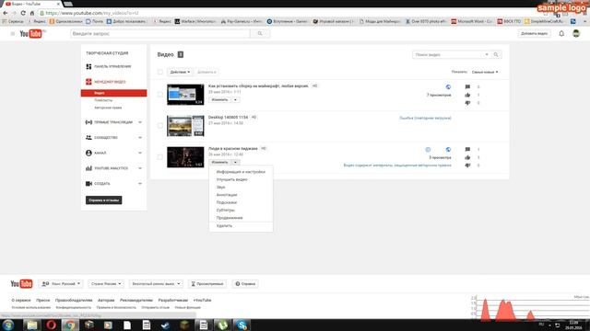This screenshot has height=331, width=590.
Task: Tick checkbox of Люди в красном пиджаке video
Action: pyautogui.click(x=160, y=157)
